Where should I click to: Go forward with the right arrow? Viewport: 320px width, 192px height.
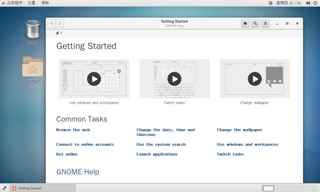(x=60, y=23)
